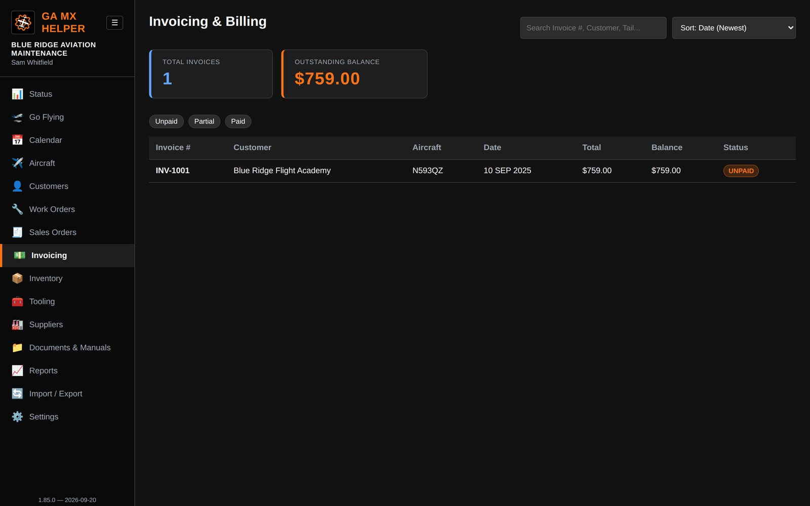The height and width of the screenshot is (506, 810).
Task: Go to Work Orders label in sidebar
Action: pos(52,209)
